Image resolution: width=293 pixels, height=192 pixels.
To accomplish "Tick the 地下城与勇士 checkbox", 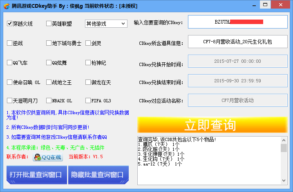I will (49, 43).
